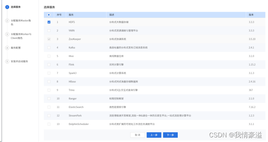Click ElasticSearch version 7.16.2
The height and width of the screenshot is (142, 268).
click(x=252, y=107)
